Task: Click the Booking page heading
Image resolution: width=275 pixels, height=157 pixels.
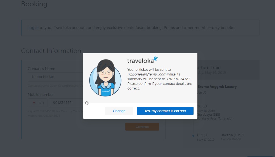Action: [x=34, y=4]
